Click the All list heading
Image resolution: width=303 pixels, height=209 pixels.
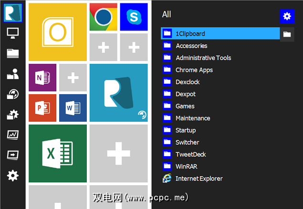pyautogui.click(x=167, y=14)
